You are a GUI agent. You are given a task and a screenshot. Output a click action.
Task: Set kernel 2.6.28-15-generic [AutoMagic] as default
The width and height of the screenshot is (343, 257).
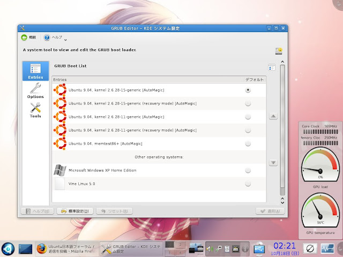click(248, 90)
